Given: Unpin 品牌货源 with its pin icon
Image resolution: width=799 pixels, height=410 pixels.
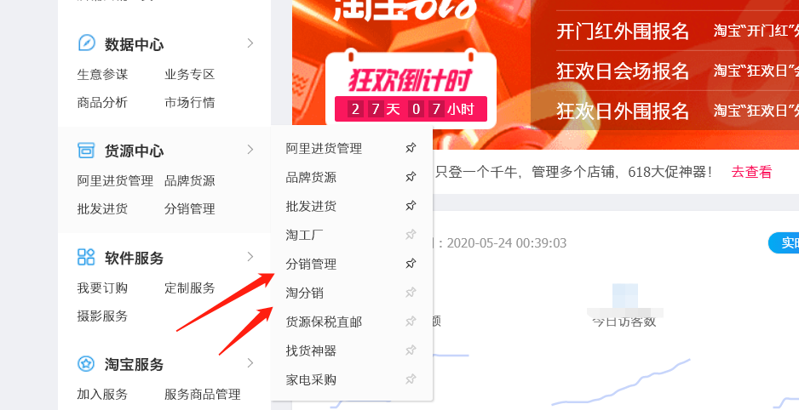Looking at the screenshot, I should [x=411, y=177].
